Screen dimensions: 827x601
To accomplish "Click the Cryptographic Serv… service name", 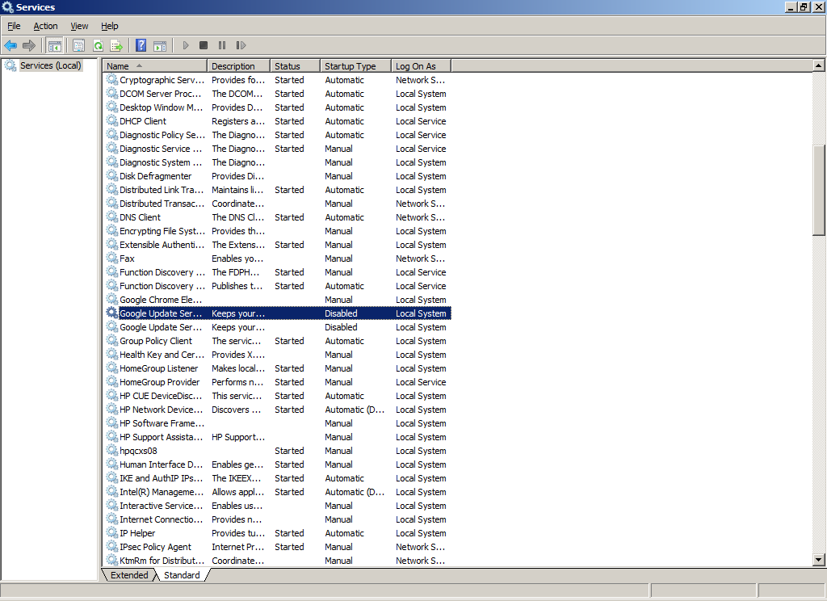I will click(162, 80).
